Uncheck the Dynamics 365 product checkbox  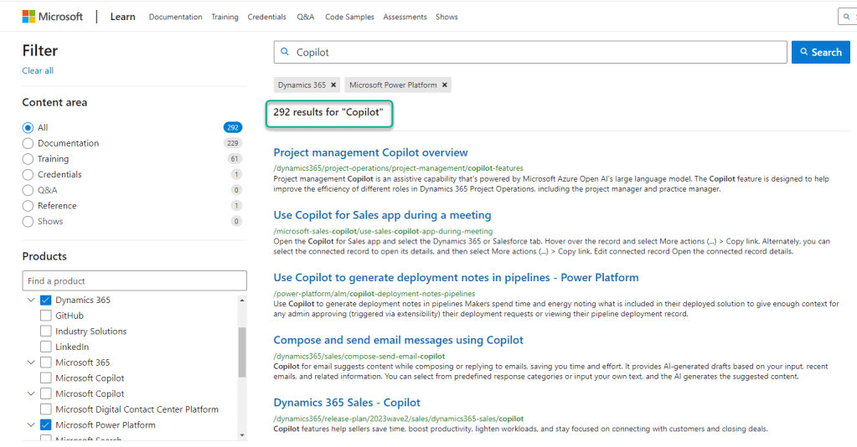coord(46,301)
